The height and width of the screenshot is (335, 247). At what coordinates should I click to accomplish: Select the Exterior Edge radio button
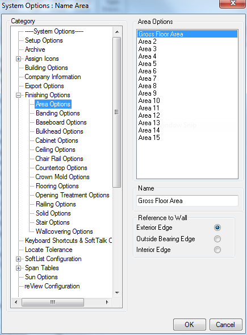(217, 228)
